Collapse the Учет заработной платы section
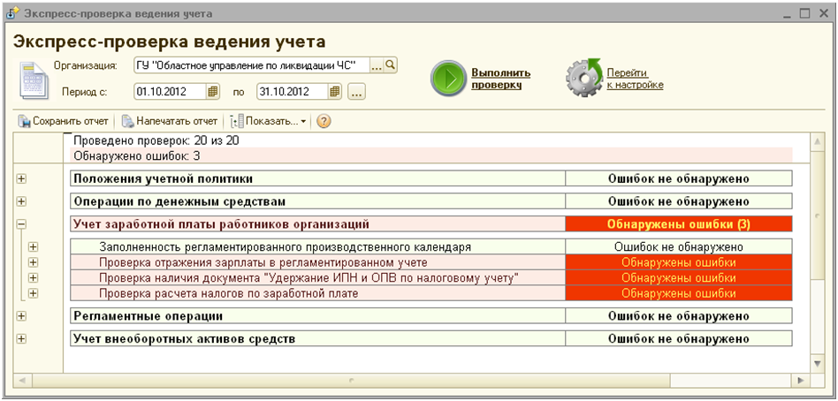This screenshot has height=401, width=838. point(21,224)
